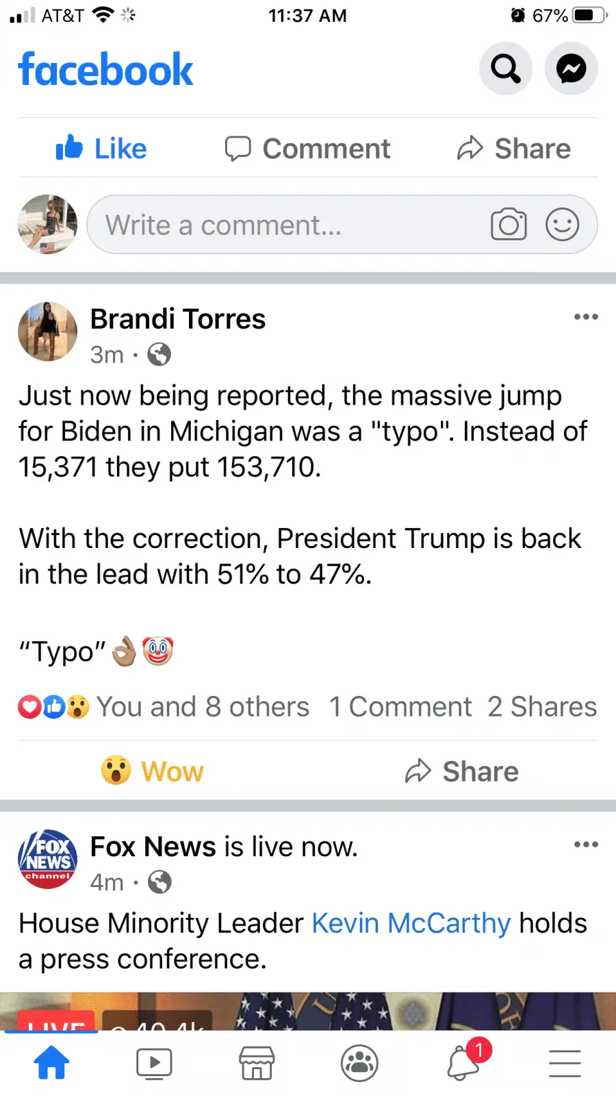Open Kevin McCarthy link
Viewport: 616px width, 1096px height.
411,923
